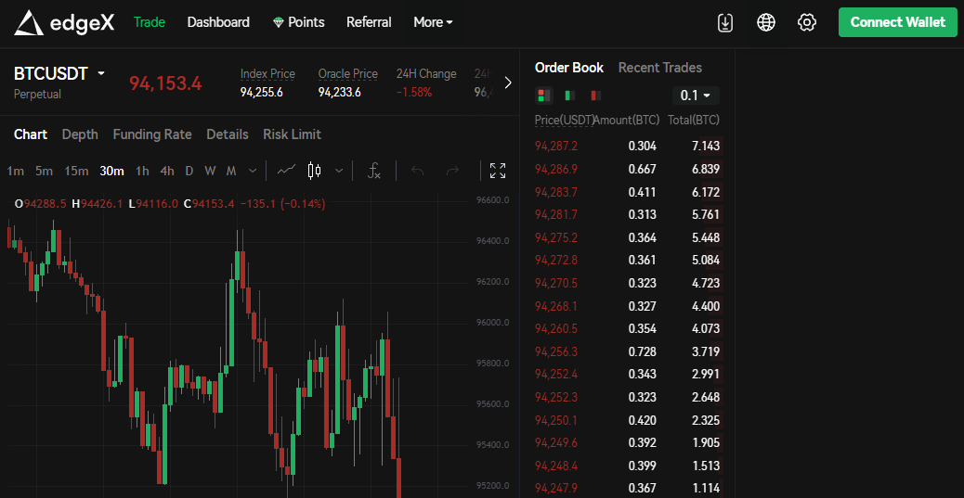
Task: Show both bids and asks order book view
Action: (543, 96)
